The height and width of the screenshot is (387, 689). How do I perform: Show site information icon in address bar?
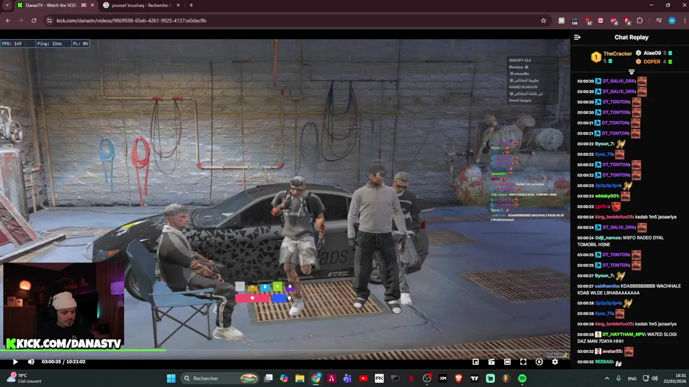coord(49,20)
